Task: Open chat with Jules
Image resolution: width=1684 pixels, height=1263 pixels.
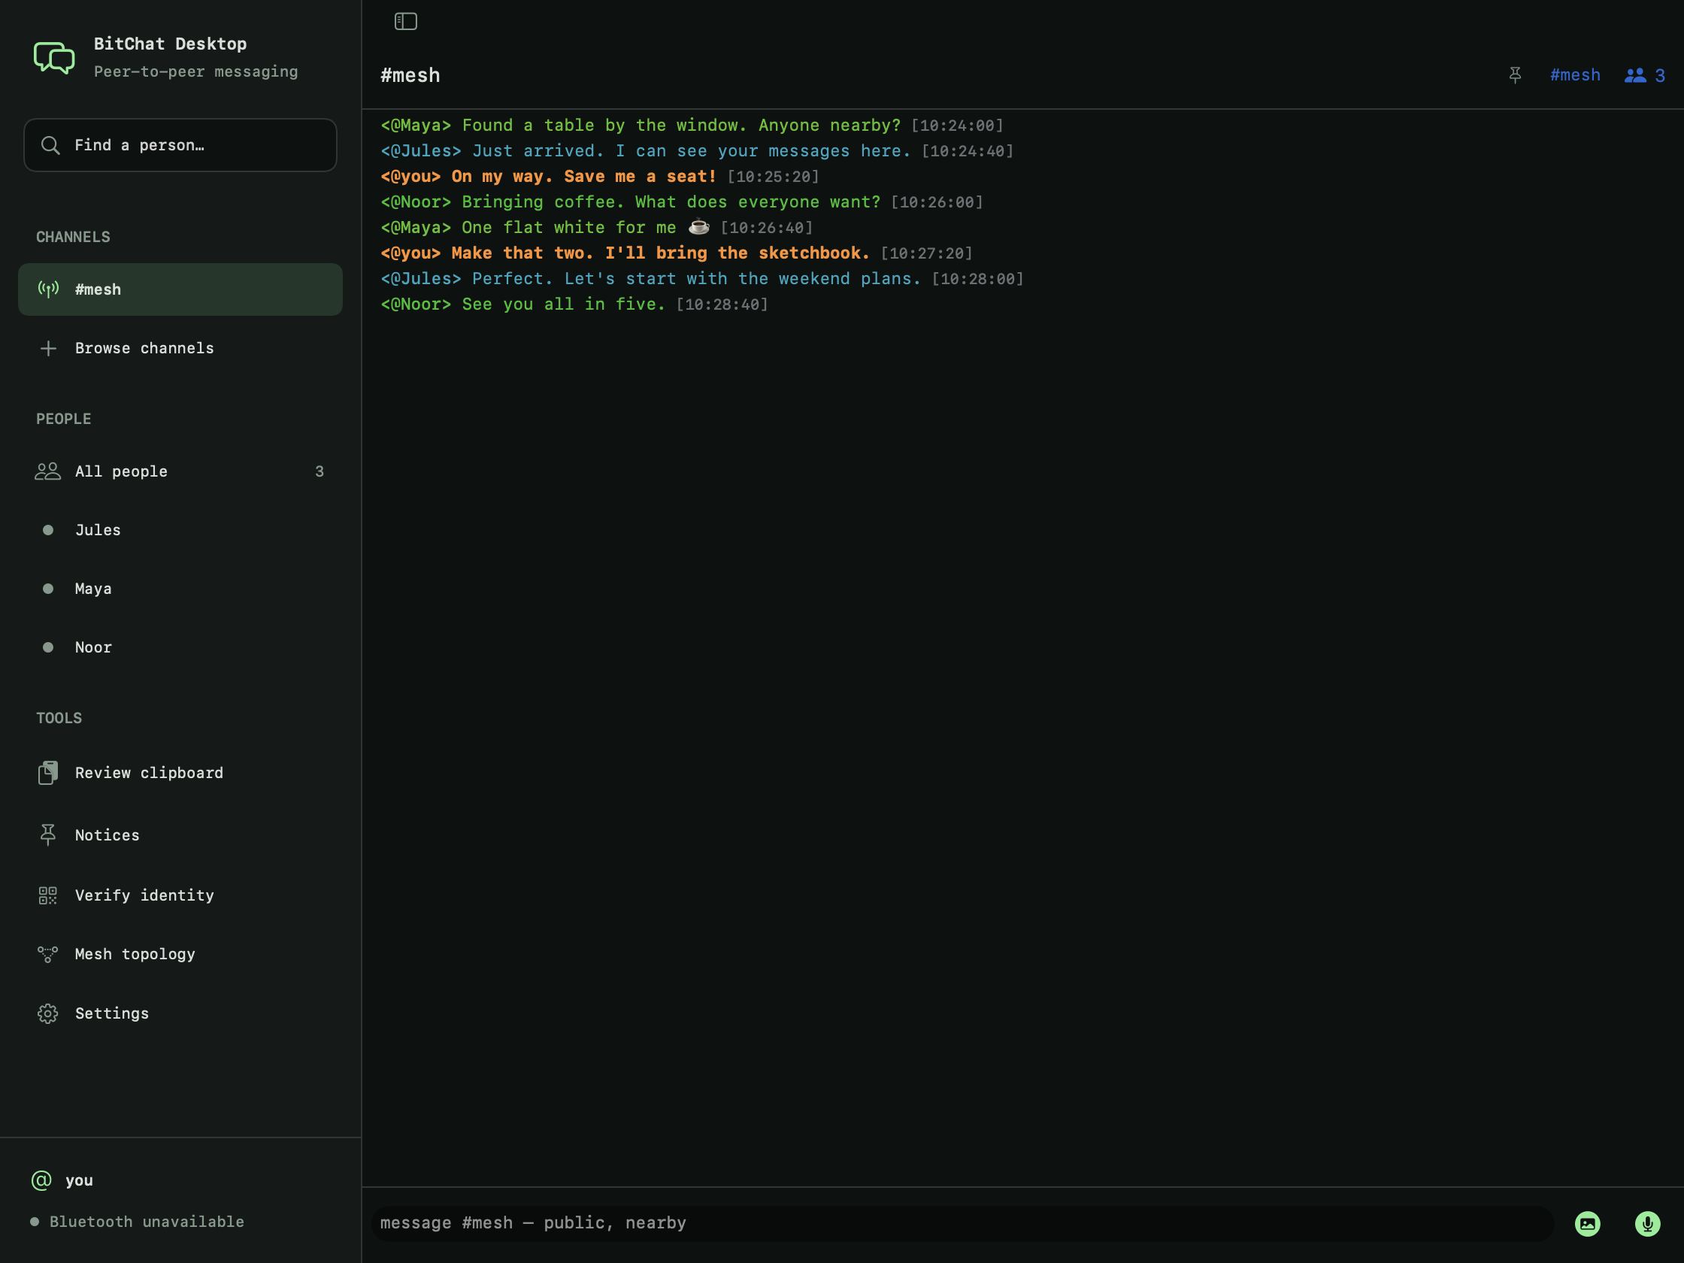Action: click(x=180, y=530)
